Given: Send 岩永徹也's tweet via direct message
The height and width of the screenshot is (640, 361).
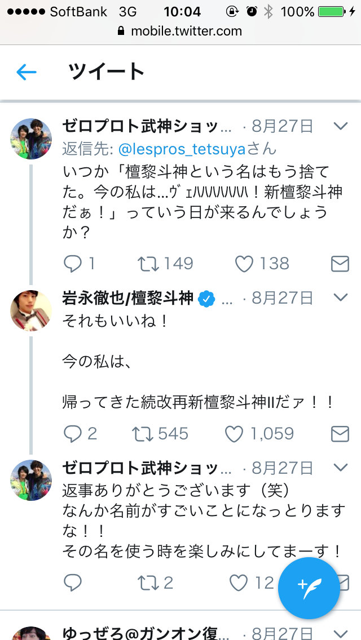Looking at the screenshot, I should pos(340,433).
